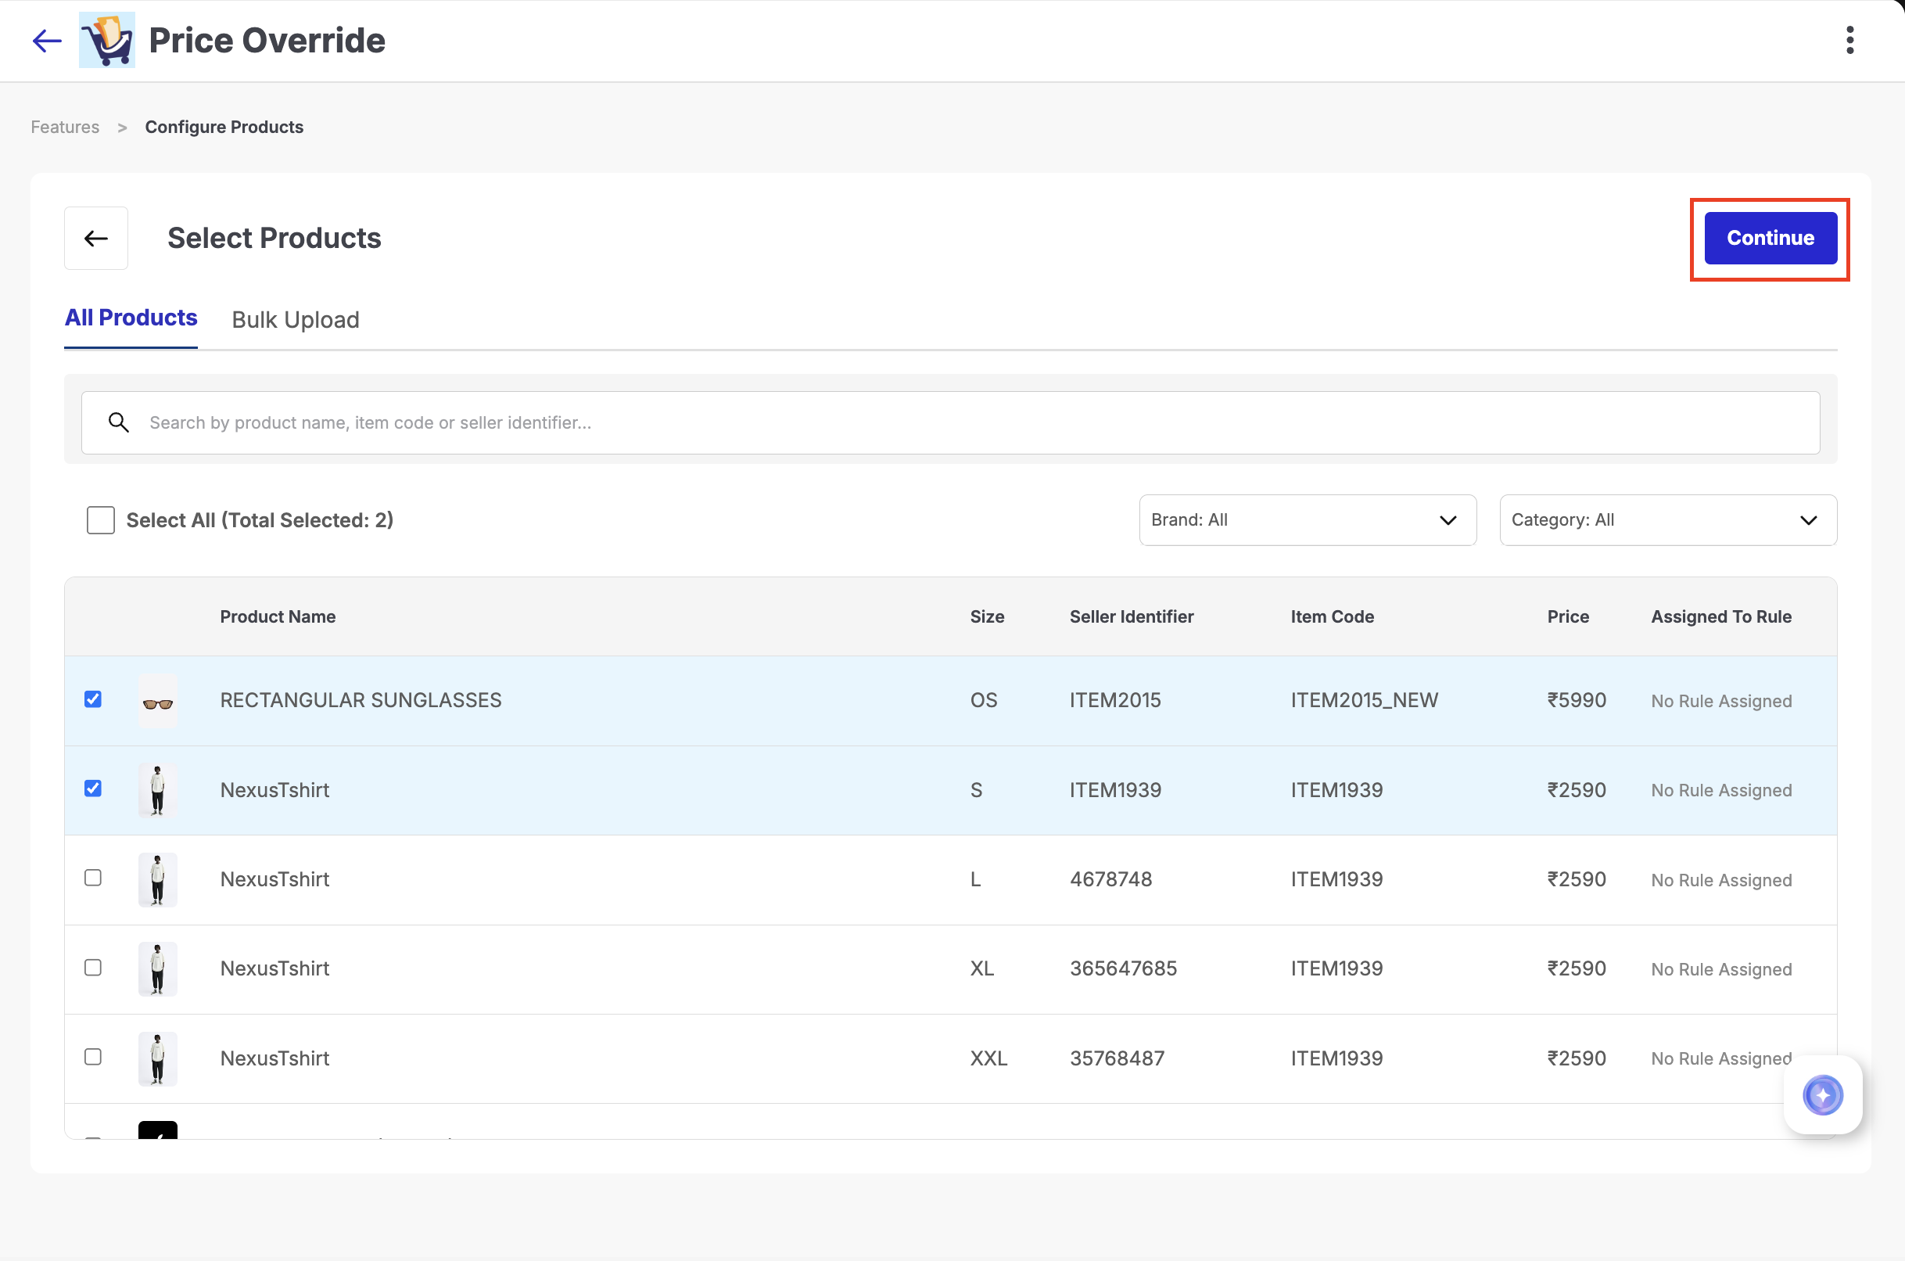Click seller identifier ITEM2015
This screenshot has width=1905, height=1261.
(1116, 700)
